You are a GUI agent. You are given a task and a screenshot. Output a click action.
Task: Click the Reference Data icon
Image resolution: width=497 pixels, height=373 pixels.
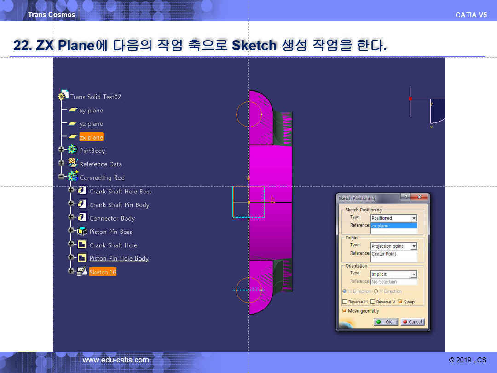73,163
